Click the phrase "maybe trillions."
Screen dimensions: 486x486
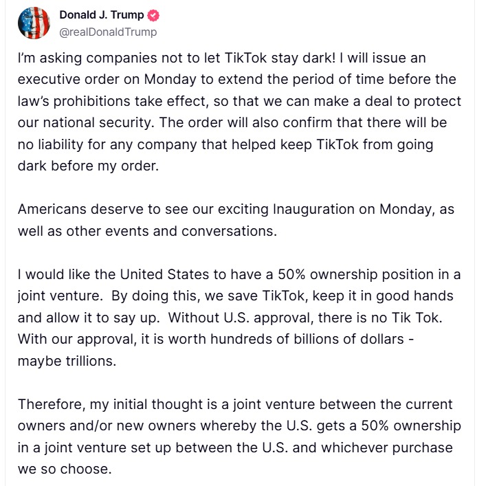click(67, 362)
